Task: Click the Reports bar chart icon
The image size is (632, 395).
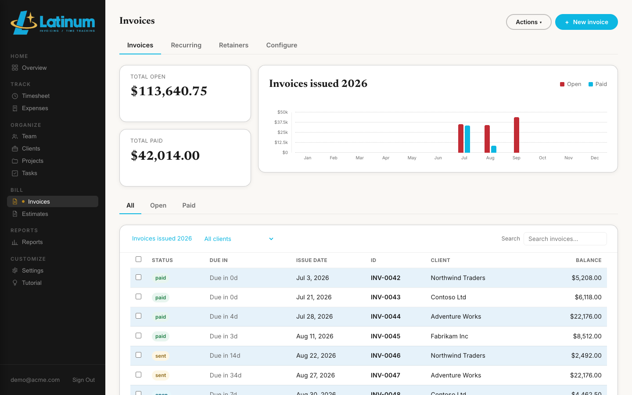Action: pos(15,242)
